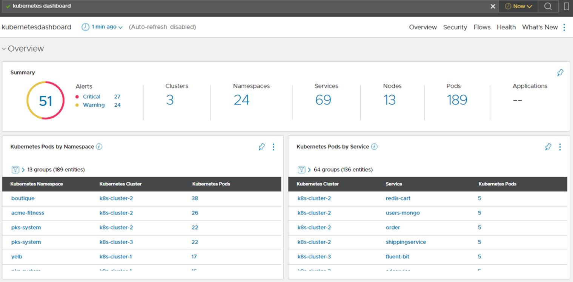Screen dimensions: 573x282
Task: Pin the Kubernetes Pods by Service widget
Action: pyautogui.click(x=548, y=147)
